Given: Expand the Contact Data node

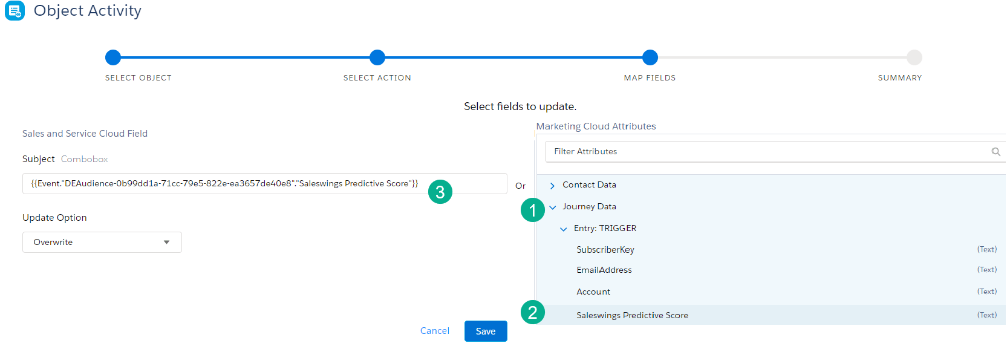Looking at the screenshot, I should (x=552, y=186).
